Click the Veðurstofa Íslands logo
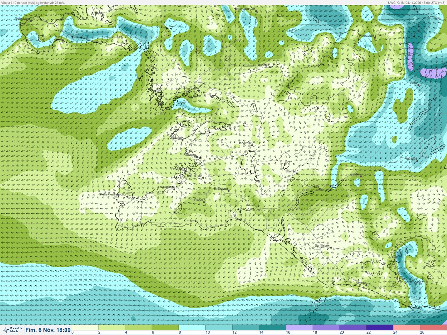Screen dimensions: 447x335 click(12, 330)
